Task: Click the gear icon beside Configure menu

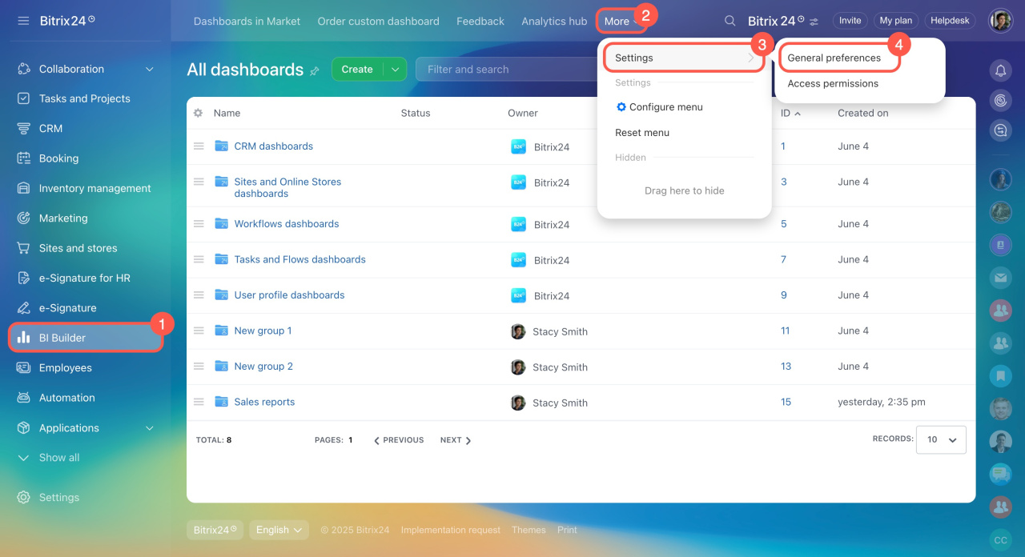Action: tap(621, 106)
